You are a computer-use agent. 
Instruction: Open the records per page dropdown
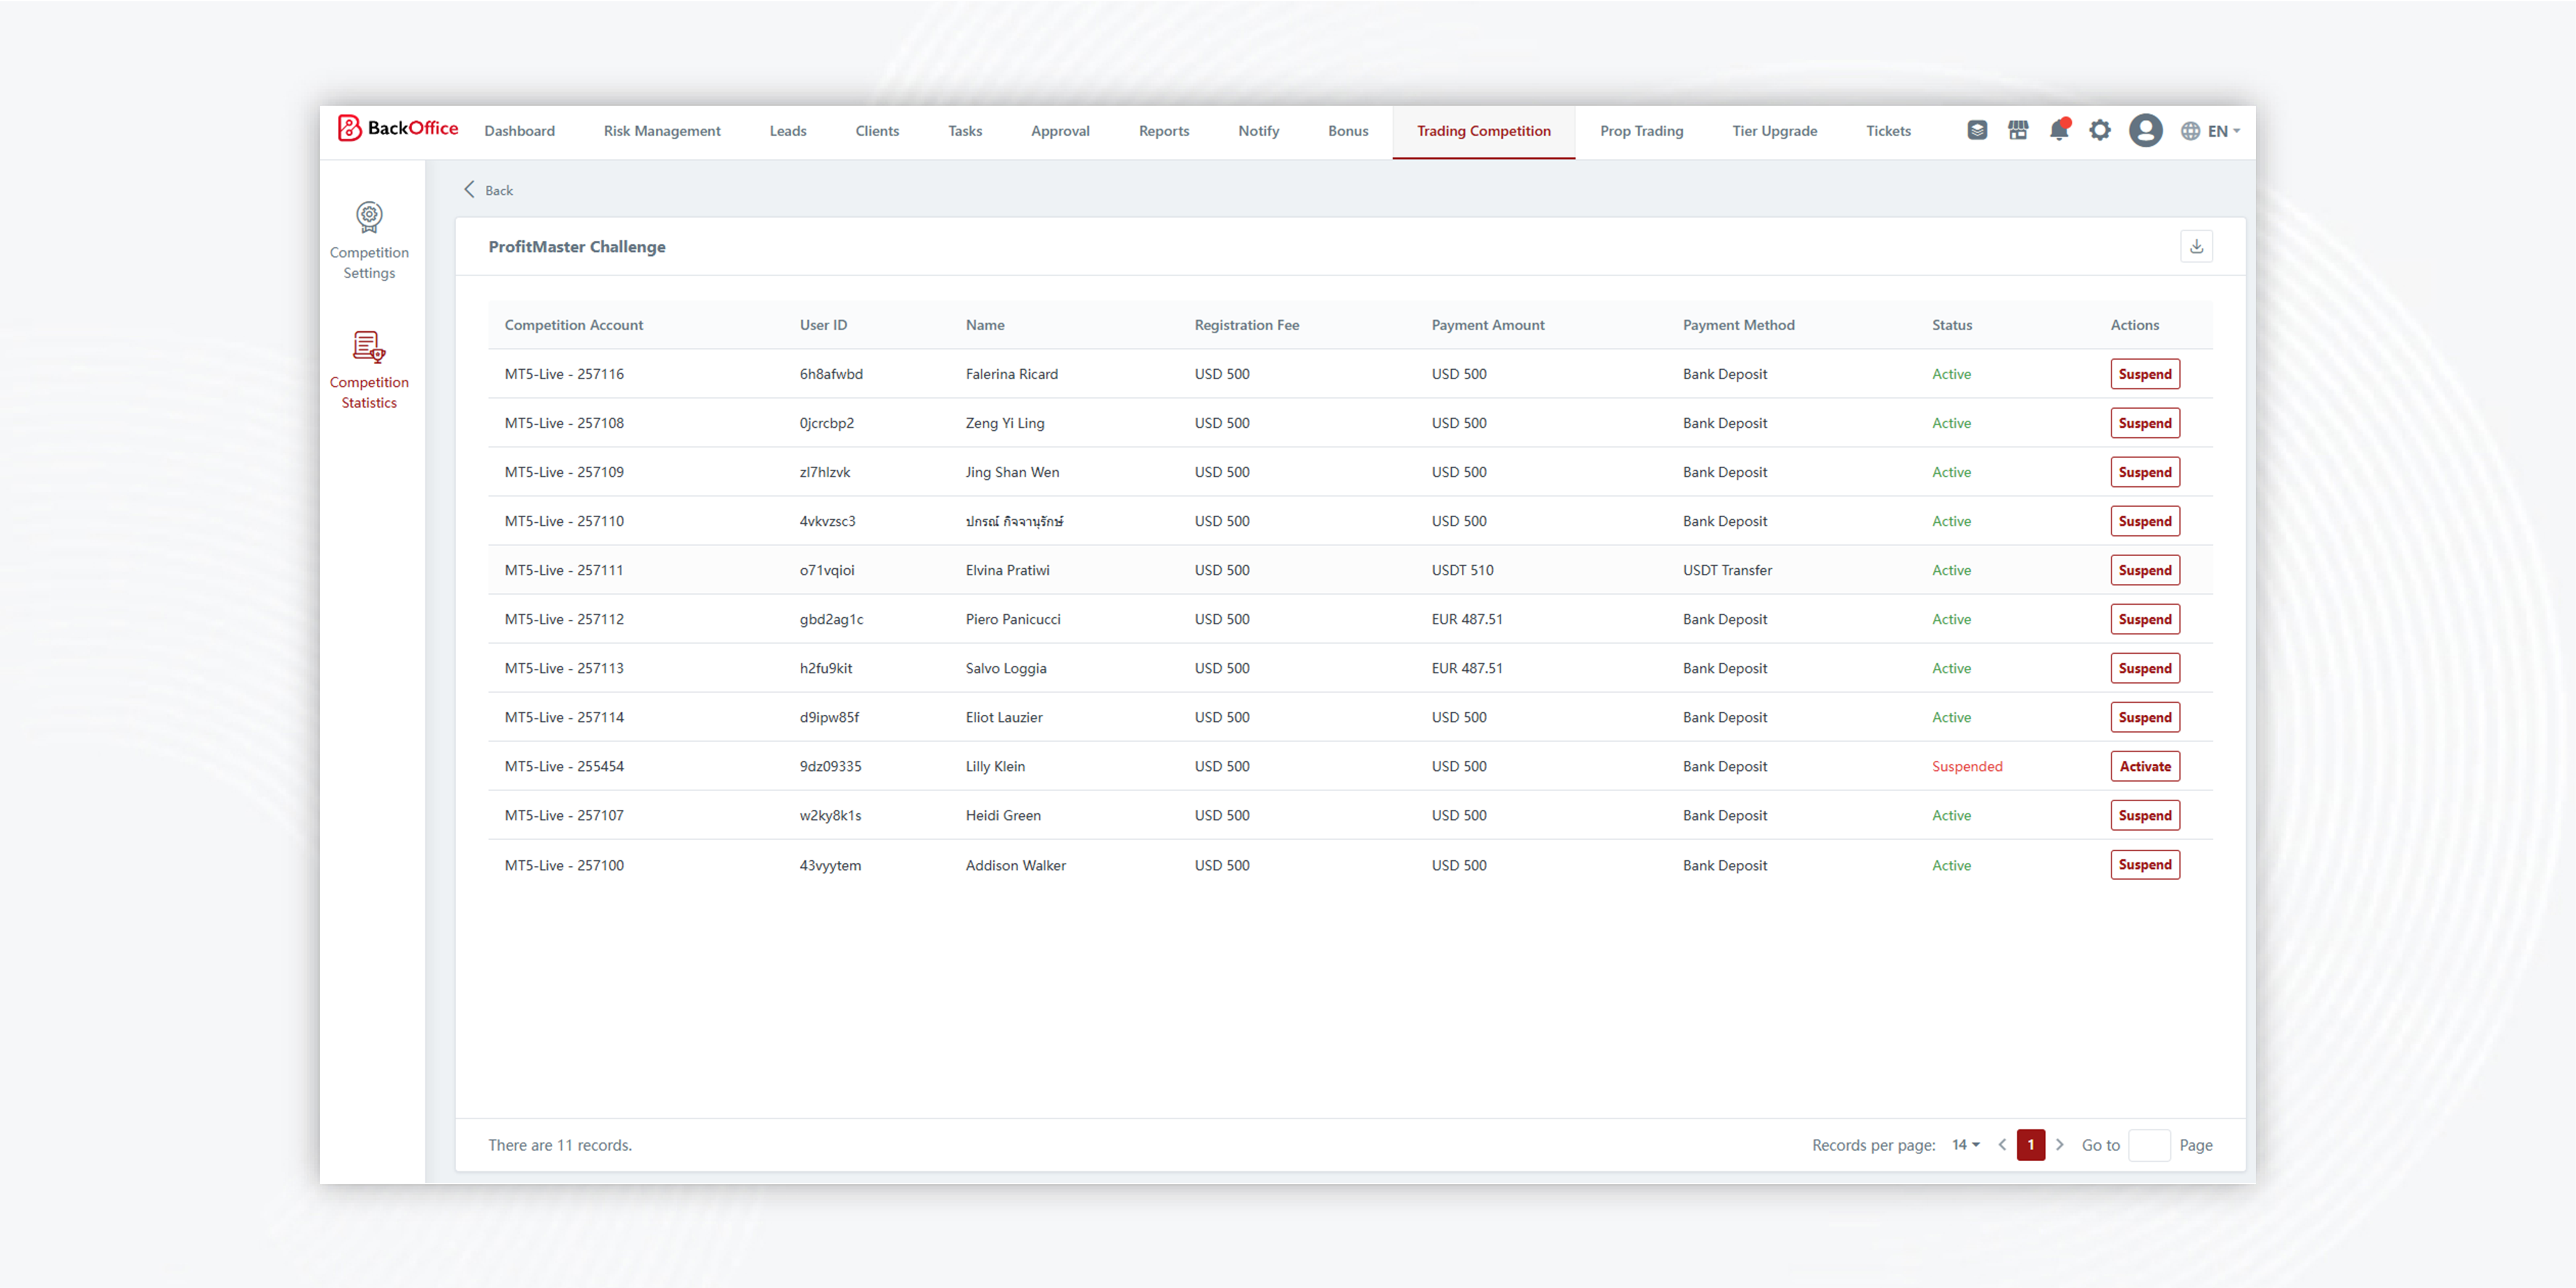click(1966, 1145)
